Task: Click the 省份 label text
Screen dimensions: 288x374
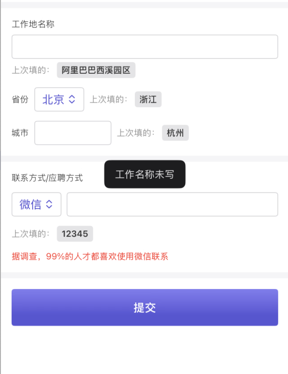Action: 20,99
